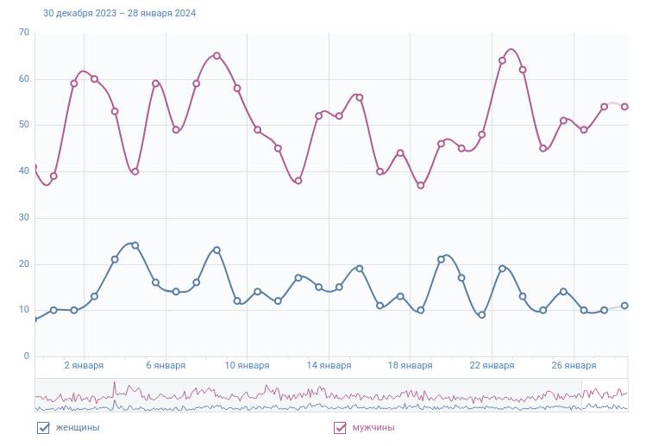This screenshot has height=446, width=646.
Task: Click the женщины legend label
Action: pyautogui.click(x=77, y=428)
